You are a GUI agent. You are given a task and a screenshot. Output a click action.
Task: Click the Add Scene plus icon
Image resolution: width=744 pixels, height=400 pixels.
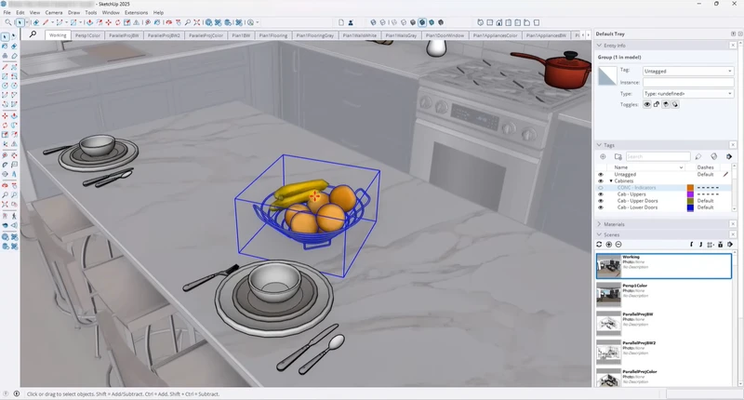tap(610, 245)
